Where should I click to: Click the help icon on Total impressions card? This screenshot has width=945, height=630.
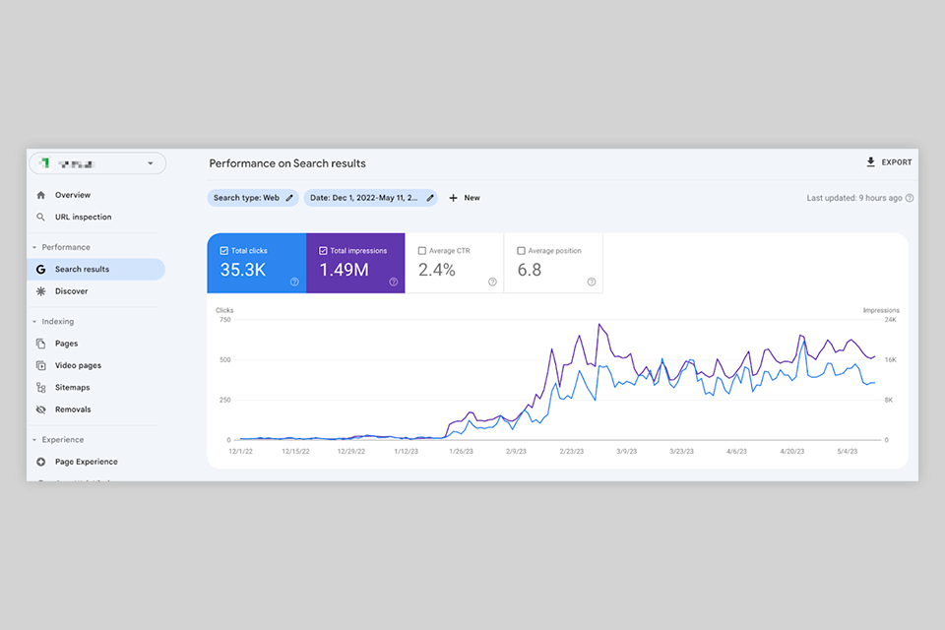(x=393, y=282)
